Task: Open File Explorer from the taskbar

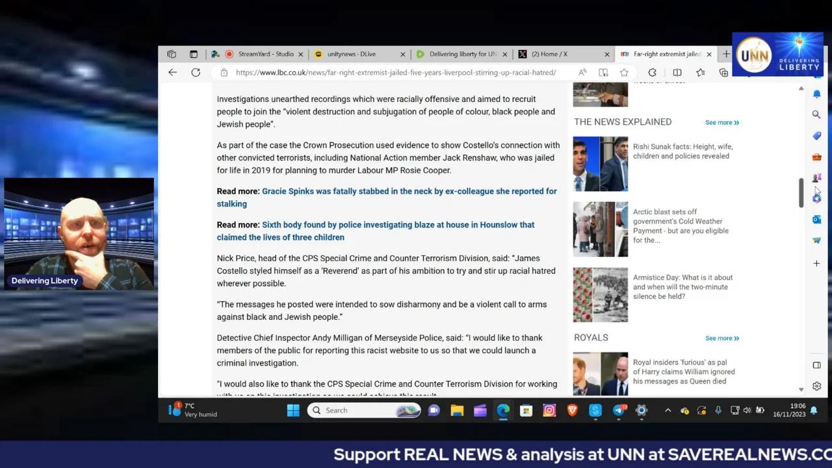Action: [x=457, y=410]
